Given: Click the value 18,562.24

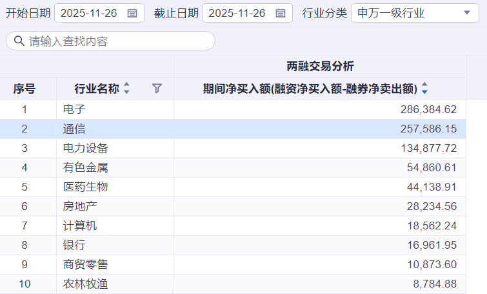Looking at the screenshot, I should (x=432, y=226).
